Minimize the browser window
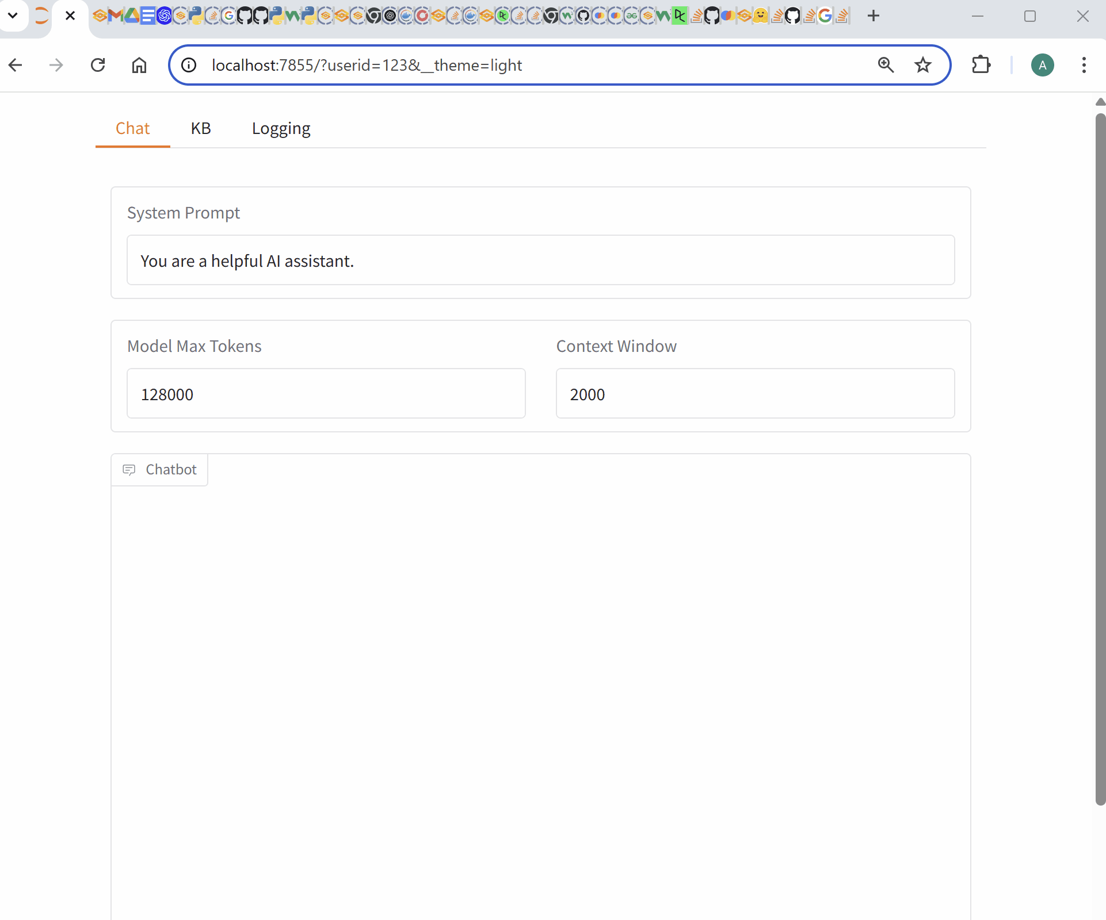Viewport: 1106px width, 920px height. point(978,16)
